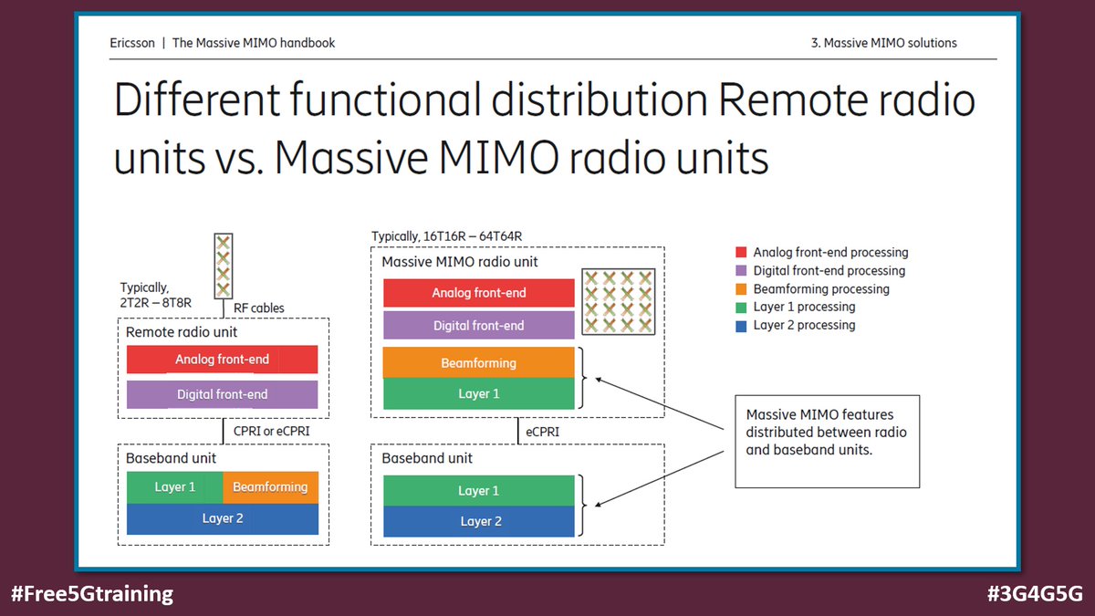
Task: Select Beamforming bar in Massive MIMO radio unit
Action: tap(479, 362)
